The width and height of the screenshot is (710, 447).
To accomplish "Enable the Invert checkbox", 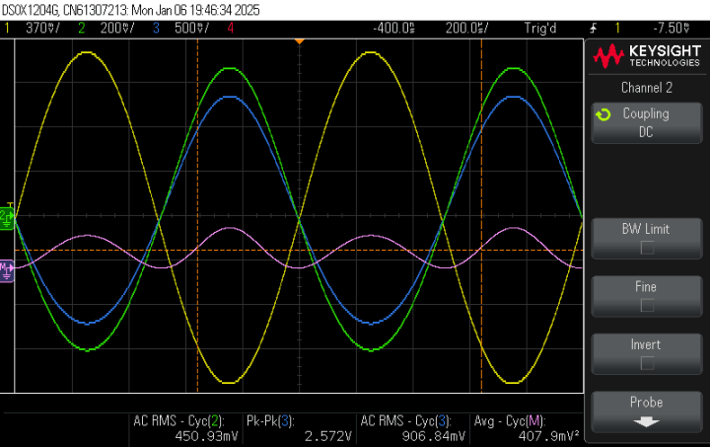I will [647, 363].
